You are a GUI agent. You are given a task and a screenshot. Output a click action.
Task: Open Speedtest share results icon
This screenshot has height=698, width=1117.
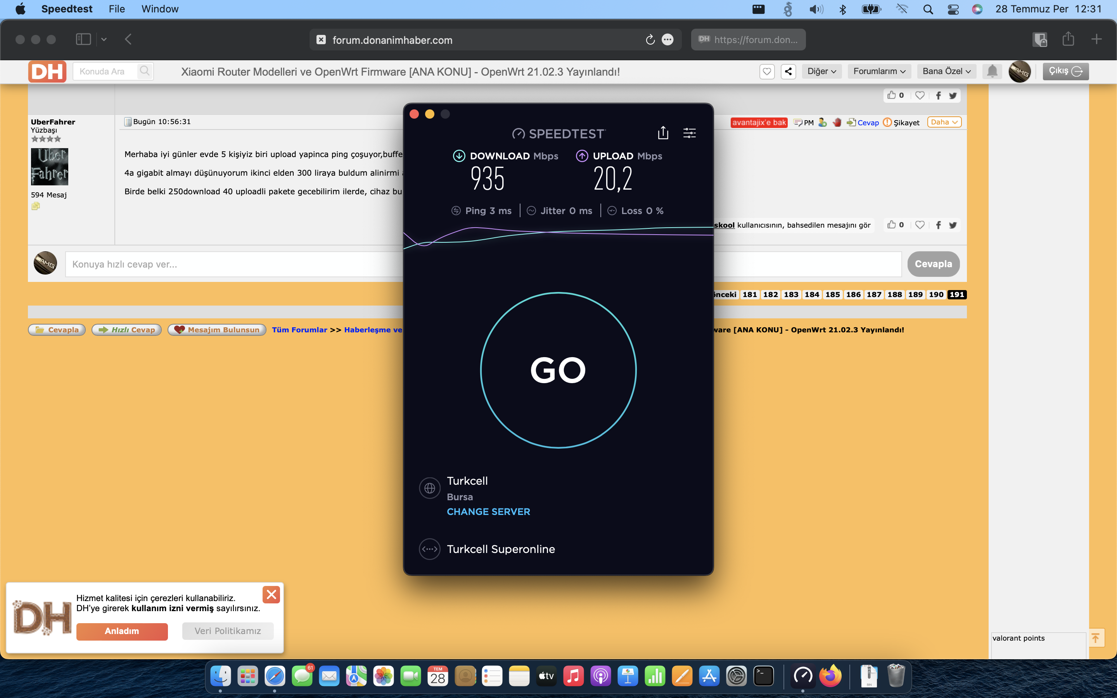[x=663, y=133]
